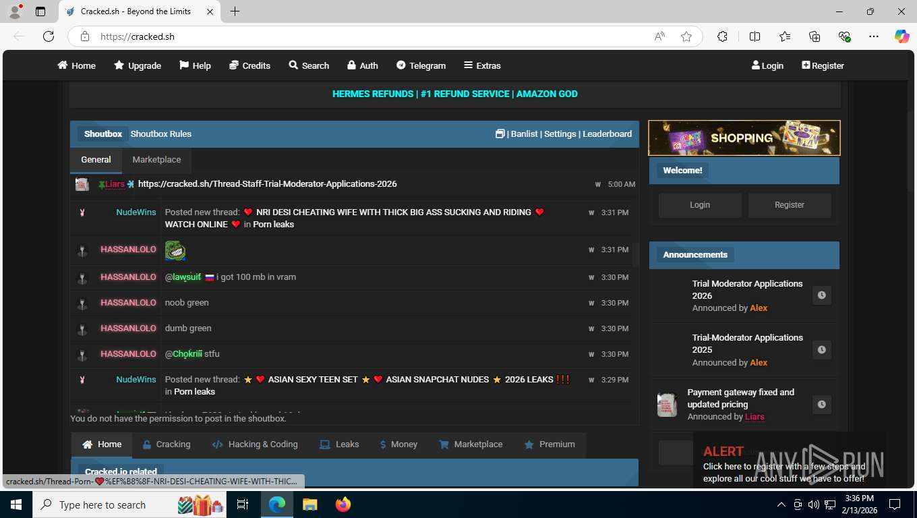
Task: Open the Favorites list icon
Action: coord(785,36)
